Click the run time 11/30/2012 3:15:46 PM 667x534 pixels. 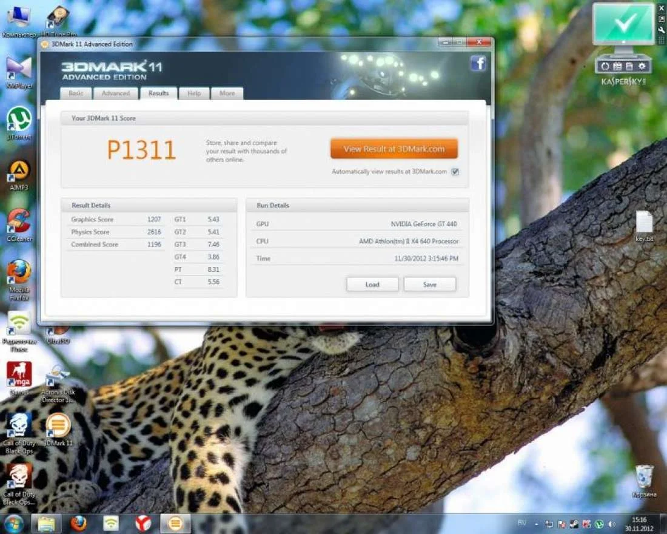click(x=426, y=259)
